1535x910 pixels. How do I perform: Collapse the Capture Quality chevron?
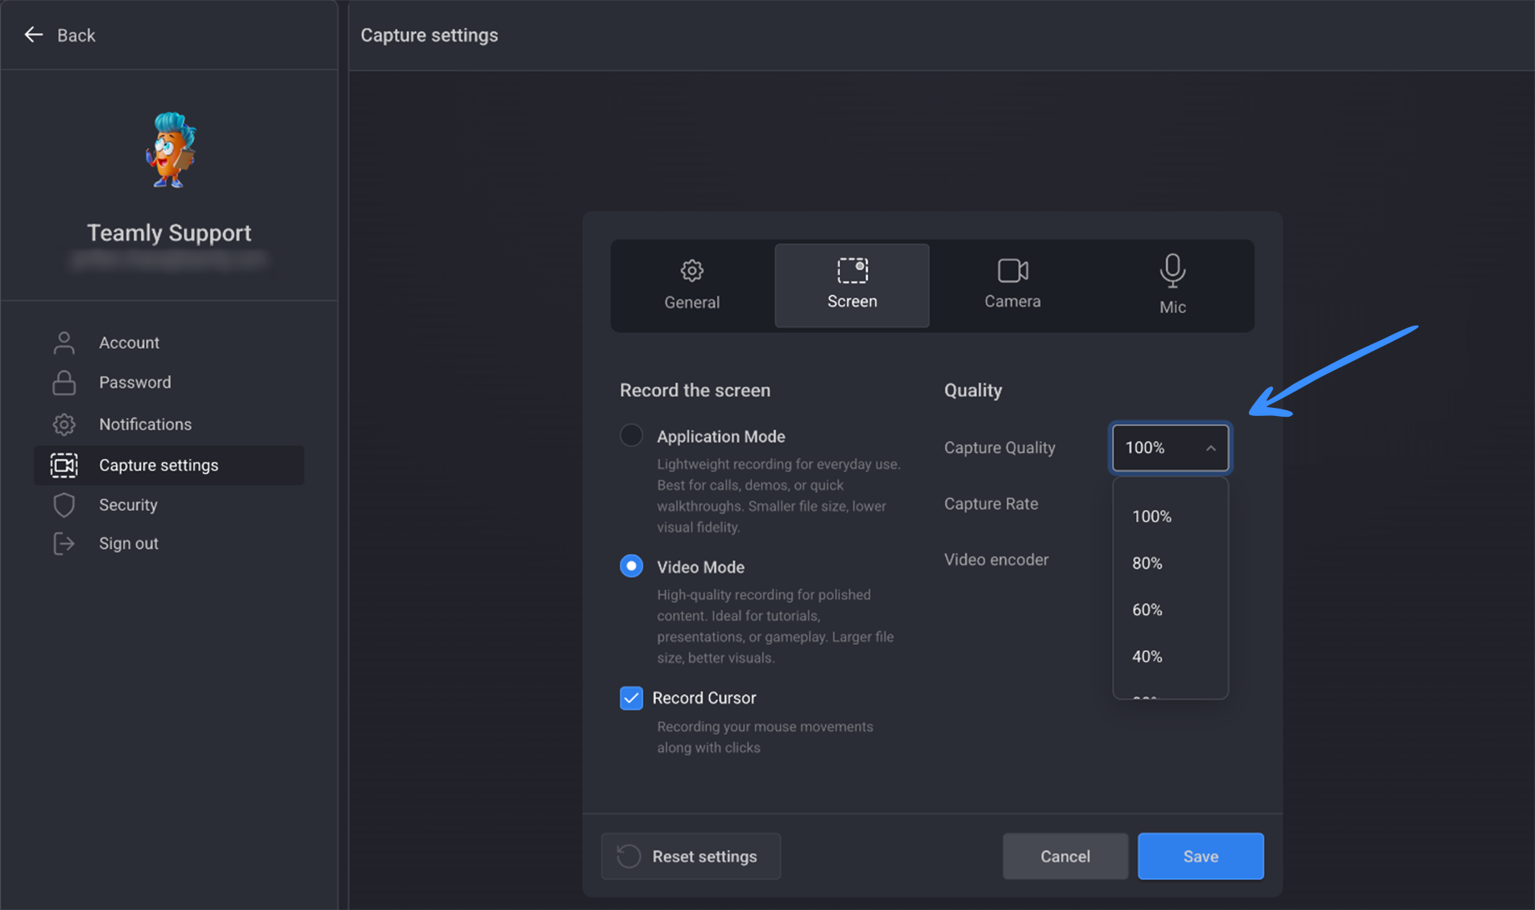click(1210, 448)
